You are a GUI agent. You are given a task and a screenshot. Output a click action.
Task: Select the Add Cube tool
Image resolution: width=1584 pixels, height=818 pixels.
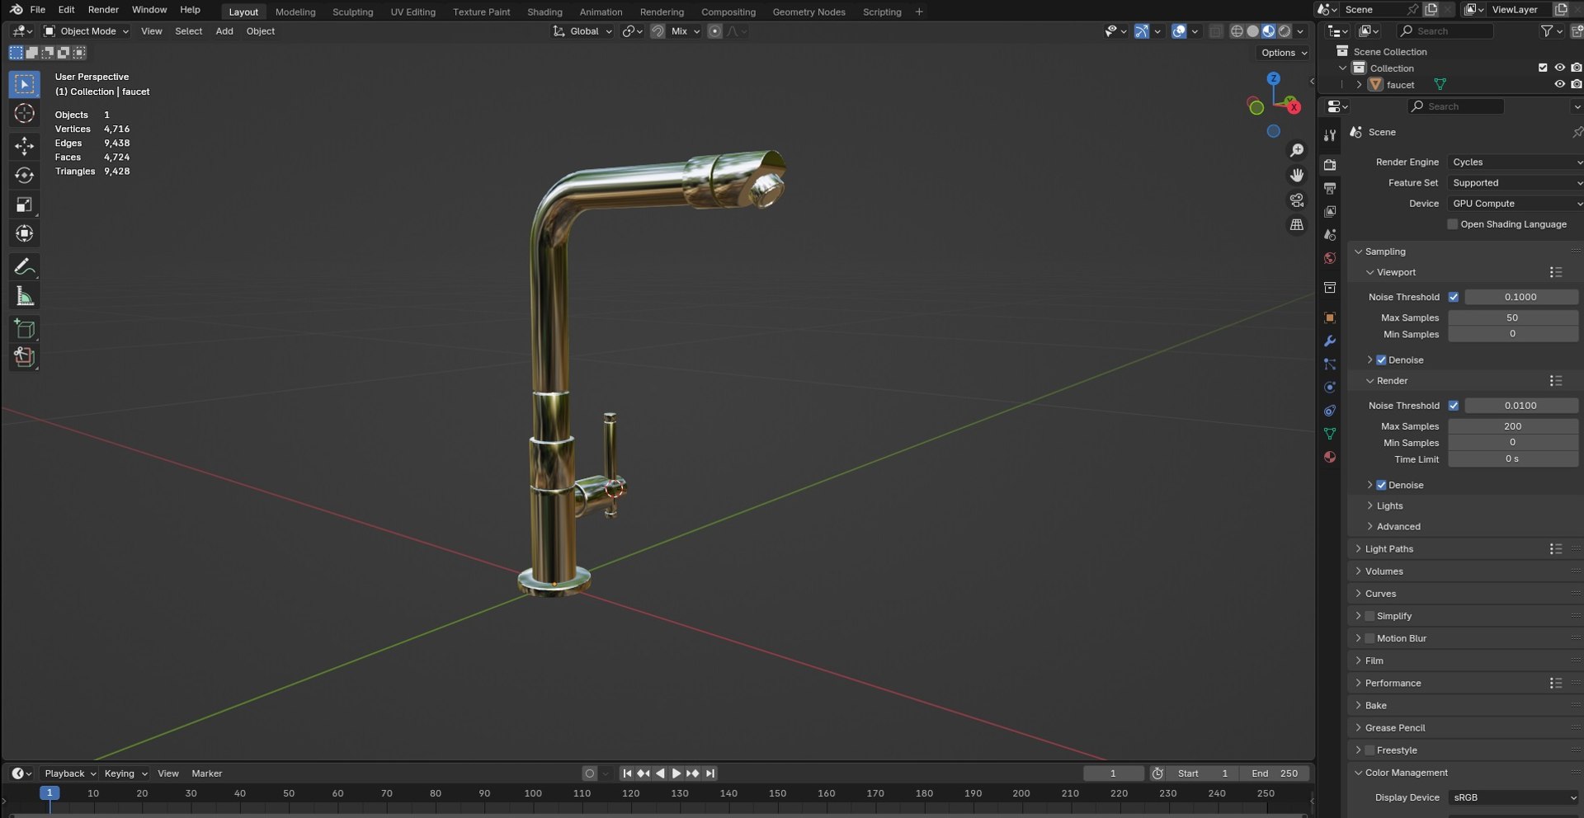24,329
